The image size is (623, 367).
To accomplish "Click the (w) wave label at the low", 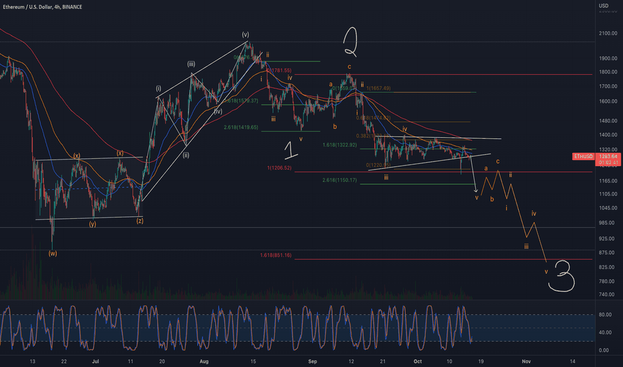I will point(52,253).
